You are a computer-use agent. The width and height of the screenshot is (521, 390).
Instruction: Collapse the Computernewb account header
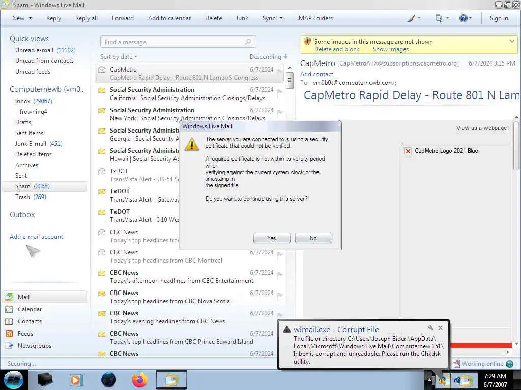click(x=47, y=89)
